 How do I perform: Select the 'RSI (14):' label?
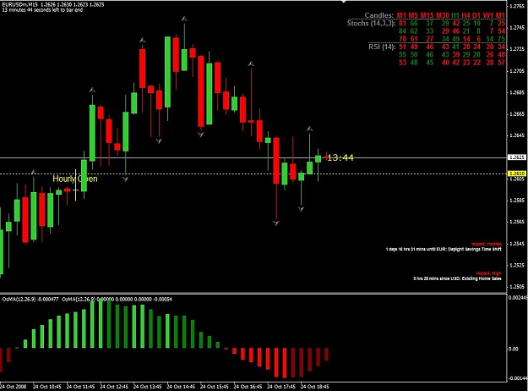point(382,47)
